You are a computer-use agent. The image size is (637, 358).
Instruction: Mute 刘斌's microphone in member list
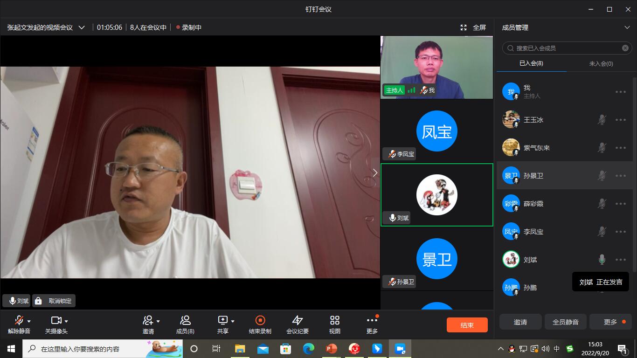pos(602,260)
